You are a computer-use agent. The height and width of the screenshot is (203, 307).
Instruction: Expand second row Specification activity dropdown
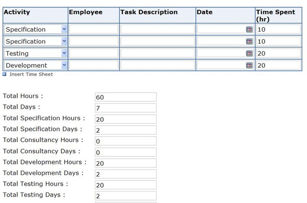pos(64,41)
